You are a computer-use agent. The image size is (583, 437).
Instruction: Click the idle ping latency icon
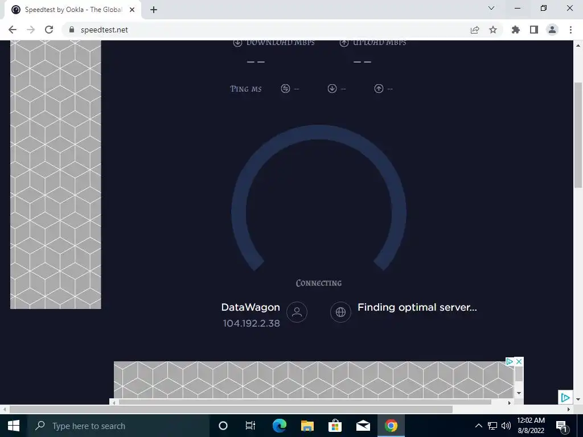[x=285, y=88]
